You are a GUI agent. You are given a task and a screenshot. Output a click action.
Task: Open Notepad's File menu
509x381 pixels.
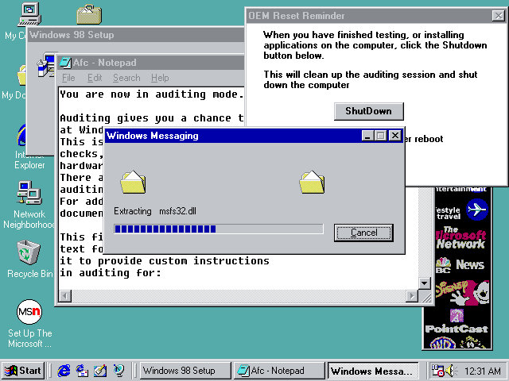[68, 78]
